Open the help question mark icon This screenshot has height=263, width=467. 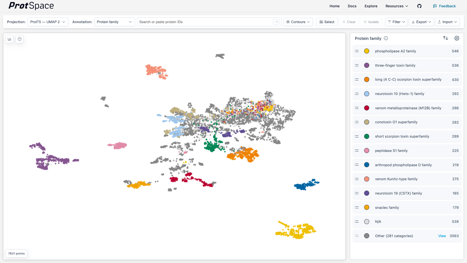click(19, 39)
